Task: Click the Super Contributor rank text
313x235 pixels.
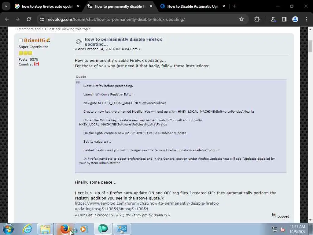Action: 33,47
